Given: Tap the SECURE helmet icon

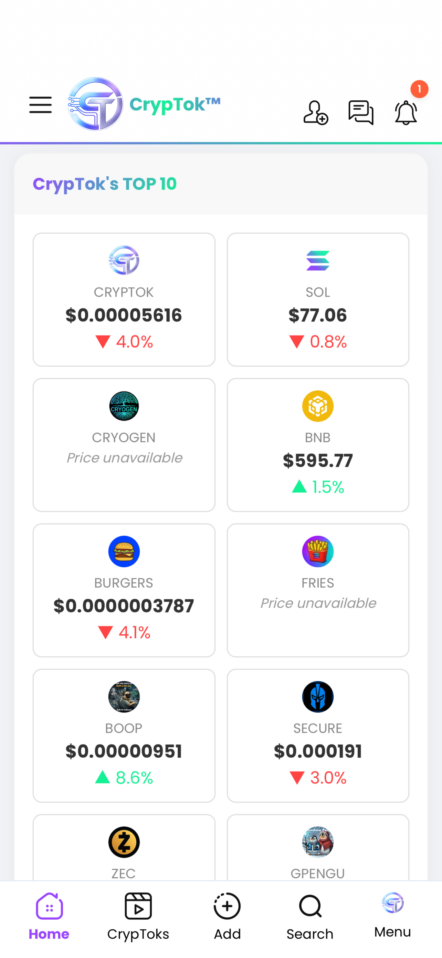Looking at the screenshot, I should [318, 697].
